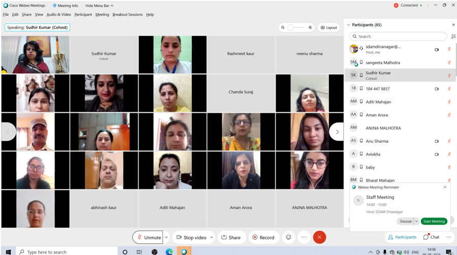
Task: Stop video camera
Action: click(x=190, y=237)
